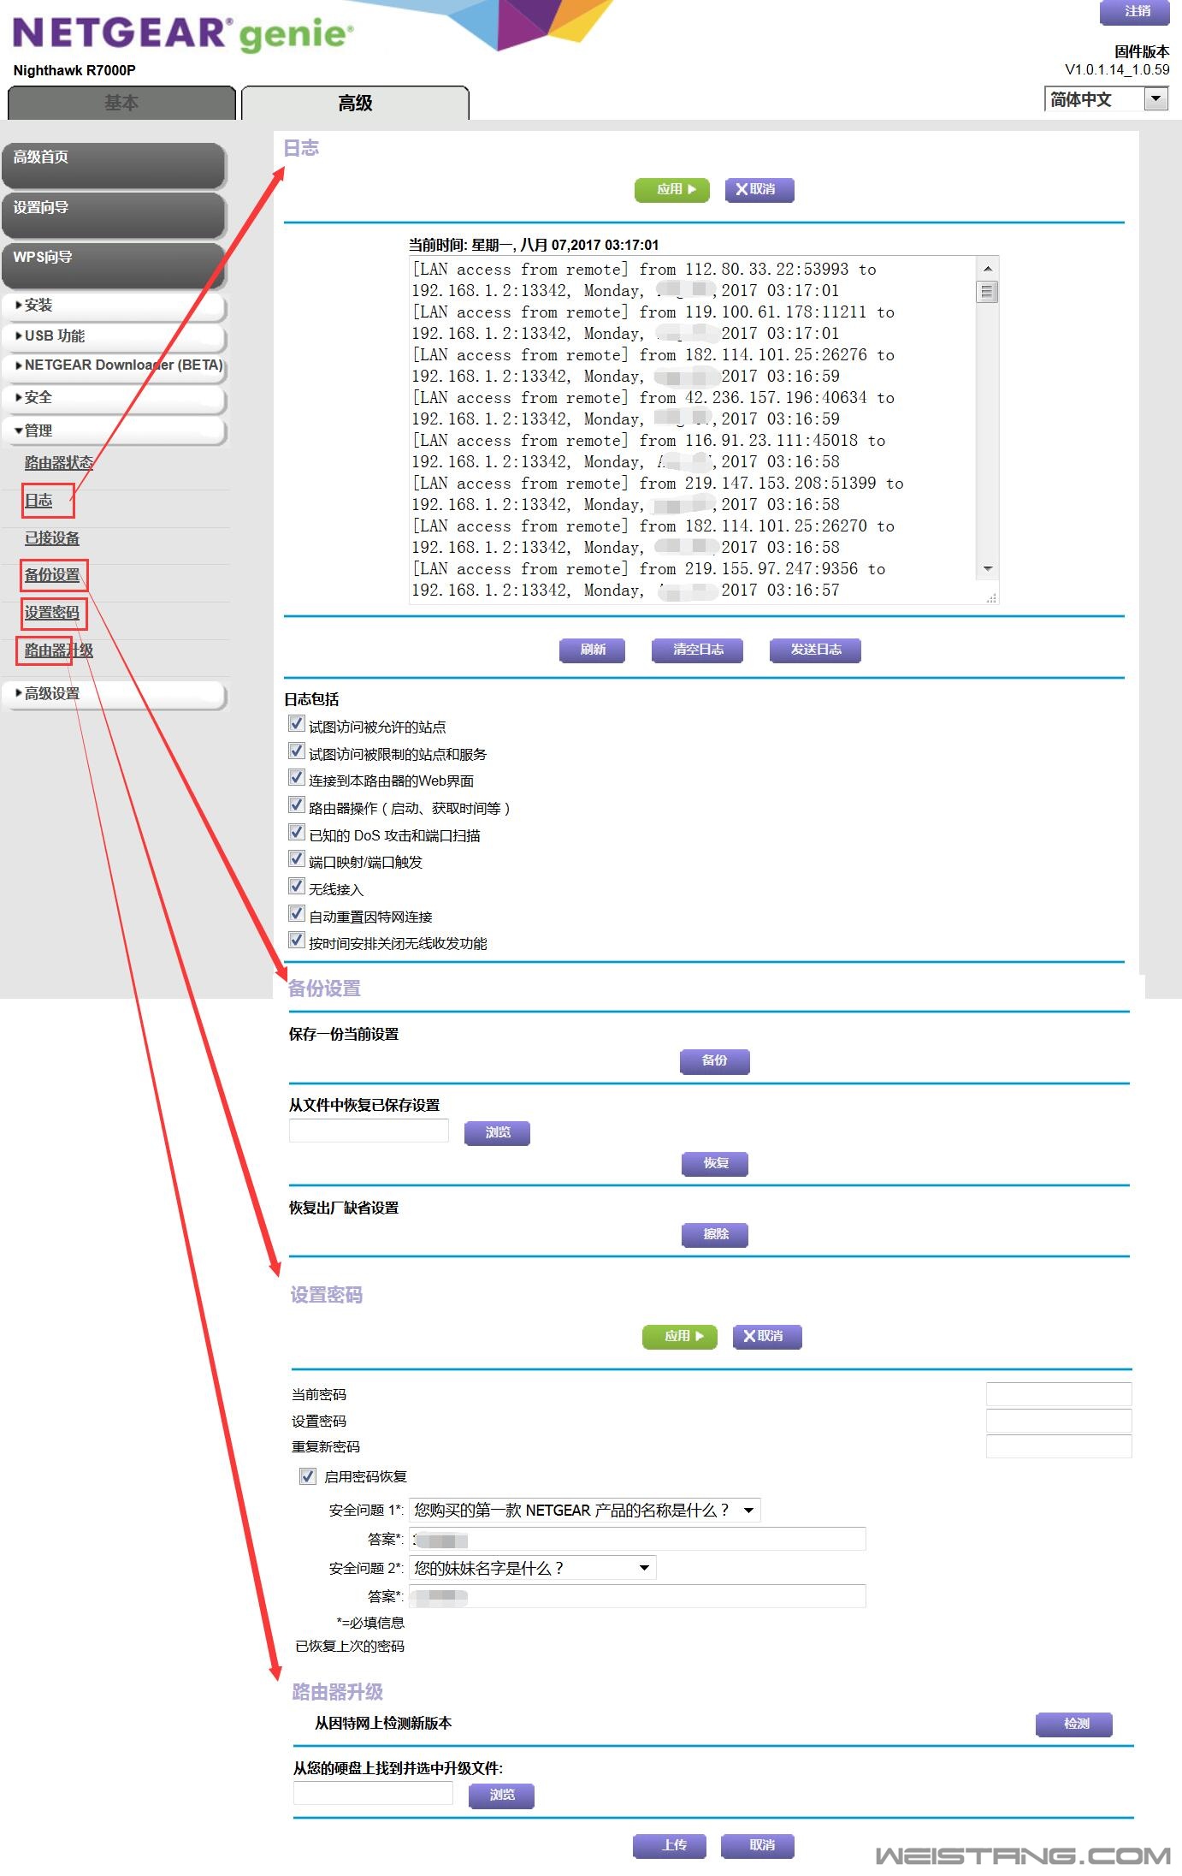Click the answer field for 安全问题 2
The height and width of the screenshot is (1876, 1182).
point(637,1597)
